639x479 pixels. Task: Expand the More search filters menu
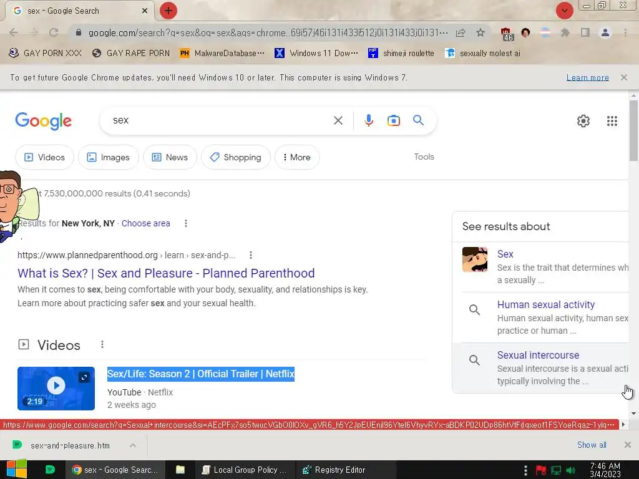[x=297, y=157]
